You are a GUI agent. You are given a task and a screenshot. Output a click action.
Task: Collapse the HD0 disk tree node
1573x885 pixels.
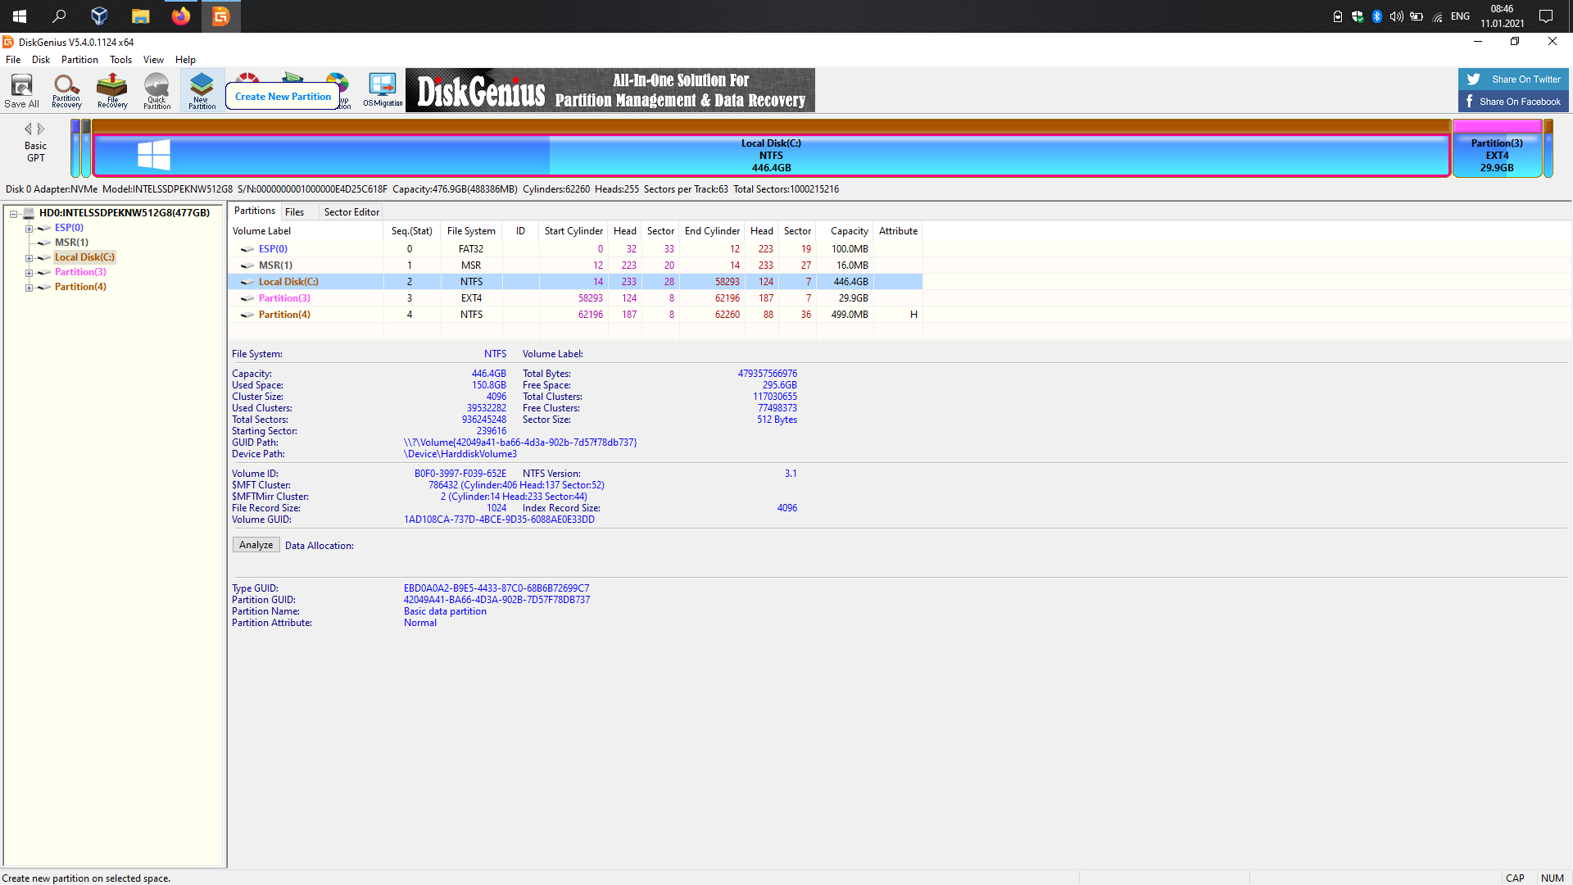[14, 213]
